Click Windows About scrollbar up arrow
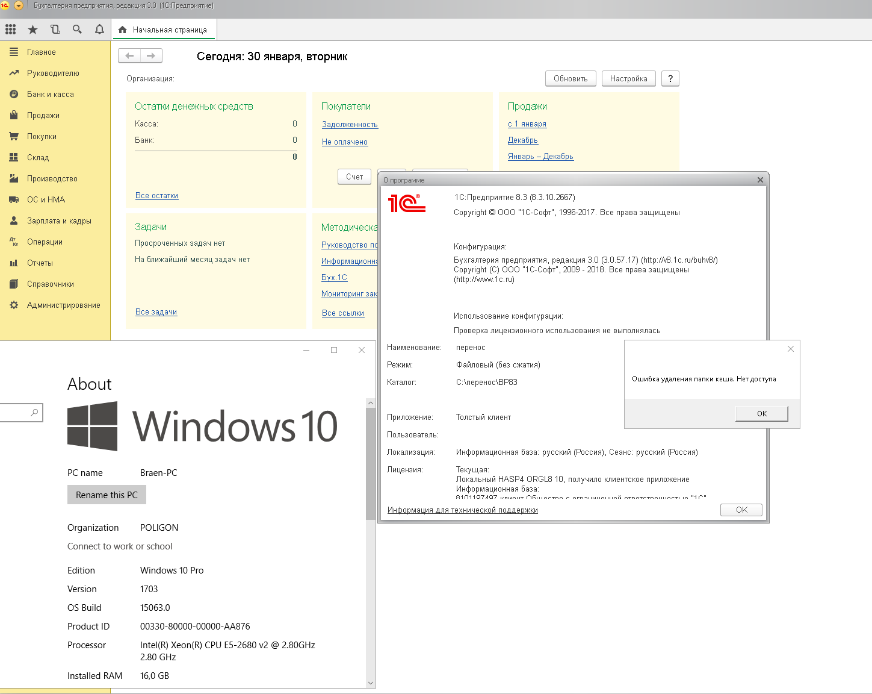Image resolution: width=872 pixels, height=694 pixels. 371,403
